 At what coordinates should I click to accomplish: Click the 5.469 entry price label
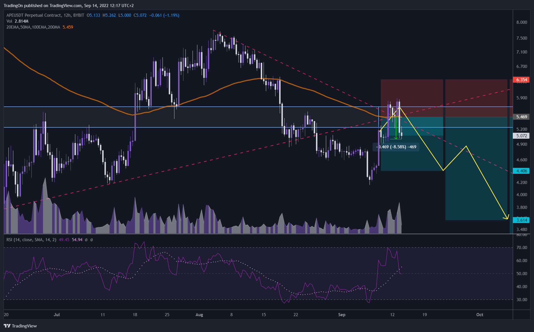tap(521, 117)
